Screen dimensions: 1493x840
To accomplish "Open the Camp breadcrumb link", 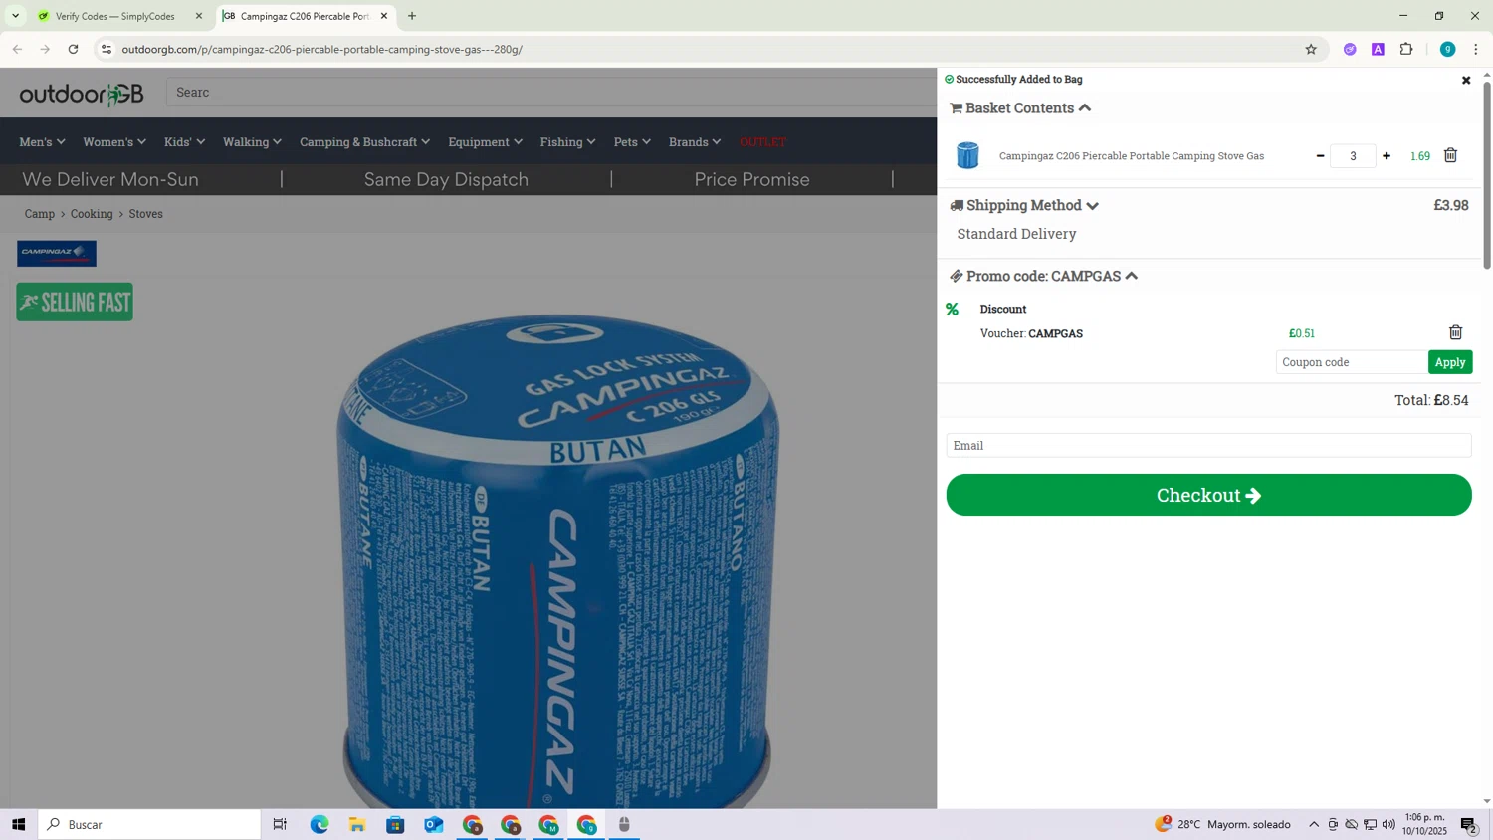I will click(x=40, y=214).
